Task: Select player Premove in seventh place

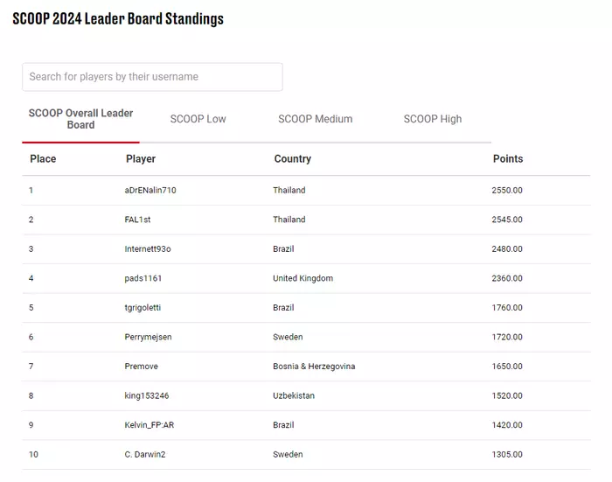Action: tap(142, 366)
